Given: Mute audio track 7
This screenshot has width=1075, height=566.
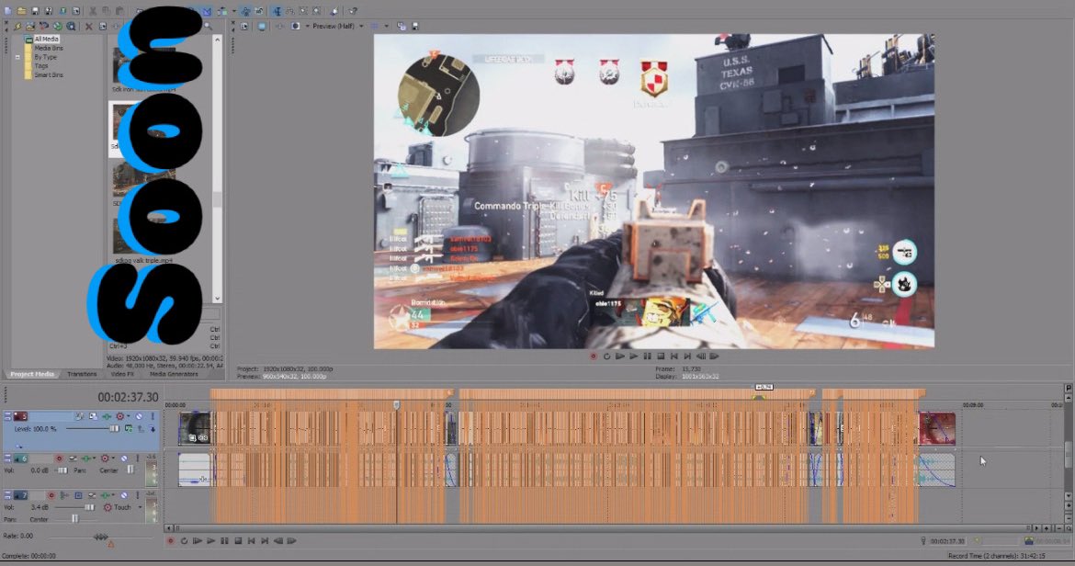Looking at the screenshot, I should 124,494.
